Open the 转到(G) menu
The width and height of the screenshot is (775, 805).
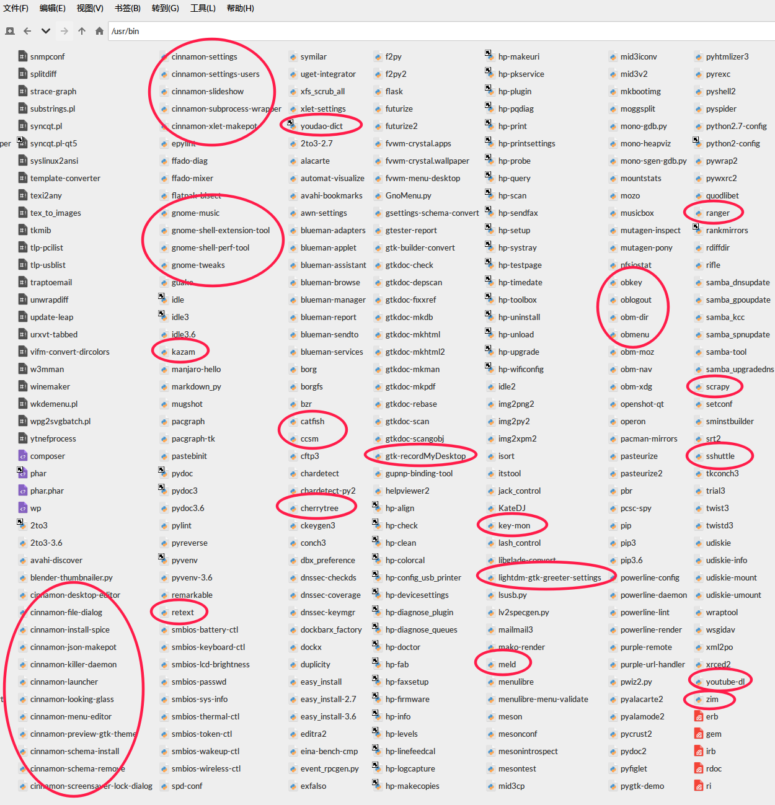tap(166, 8)
